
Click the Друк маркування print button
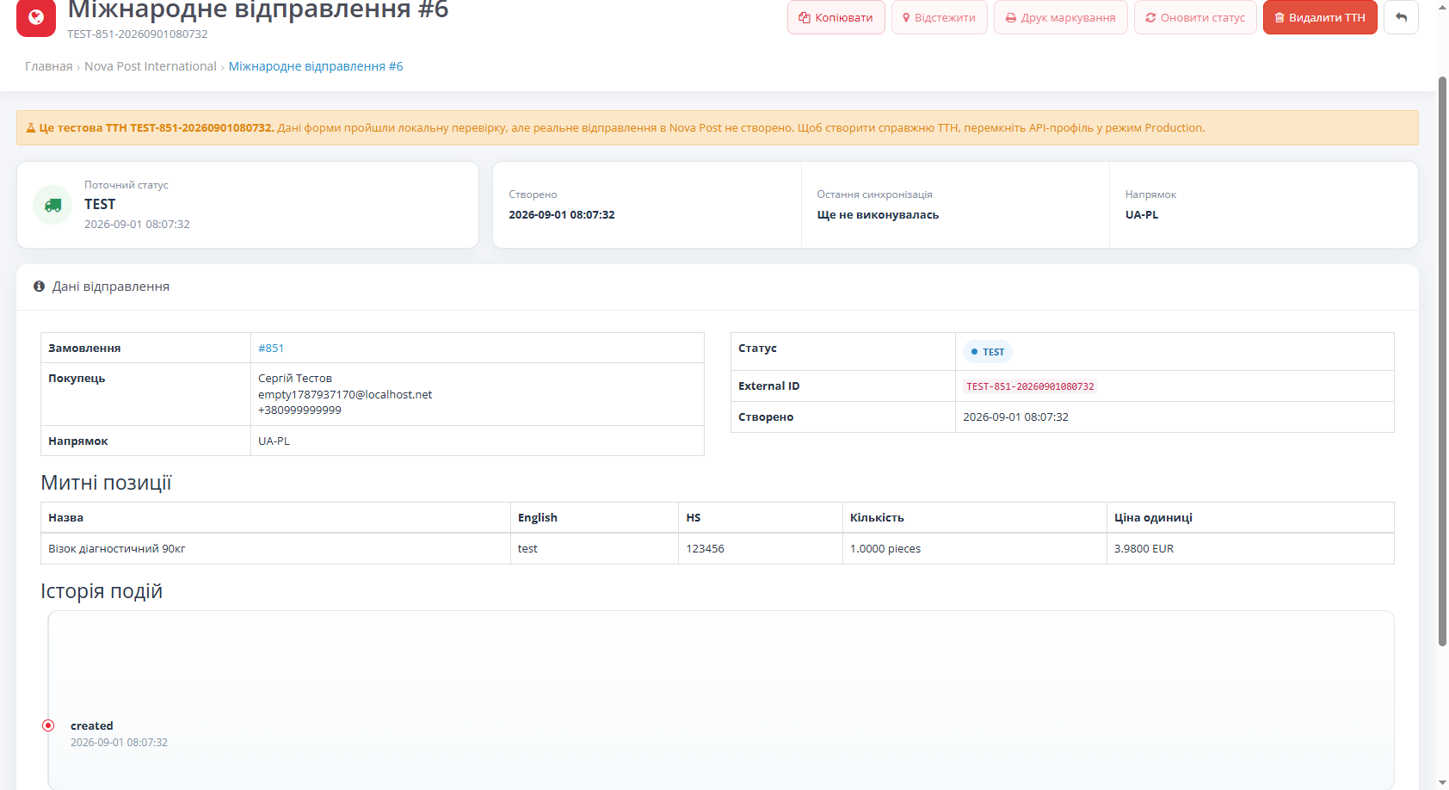1060,17
